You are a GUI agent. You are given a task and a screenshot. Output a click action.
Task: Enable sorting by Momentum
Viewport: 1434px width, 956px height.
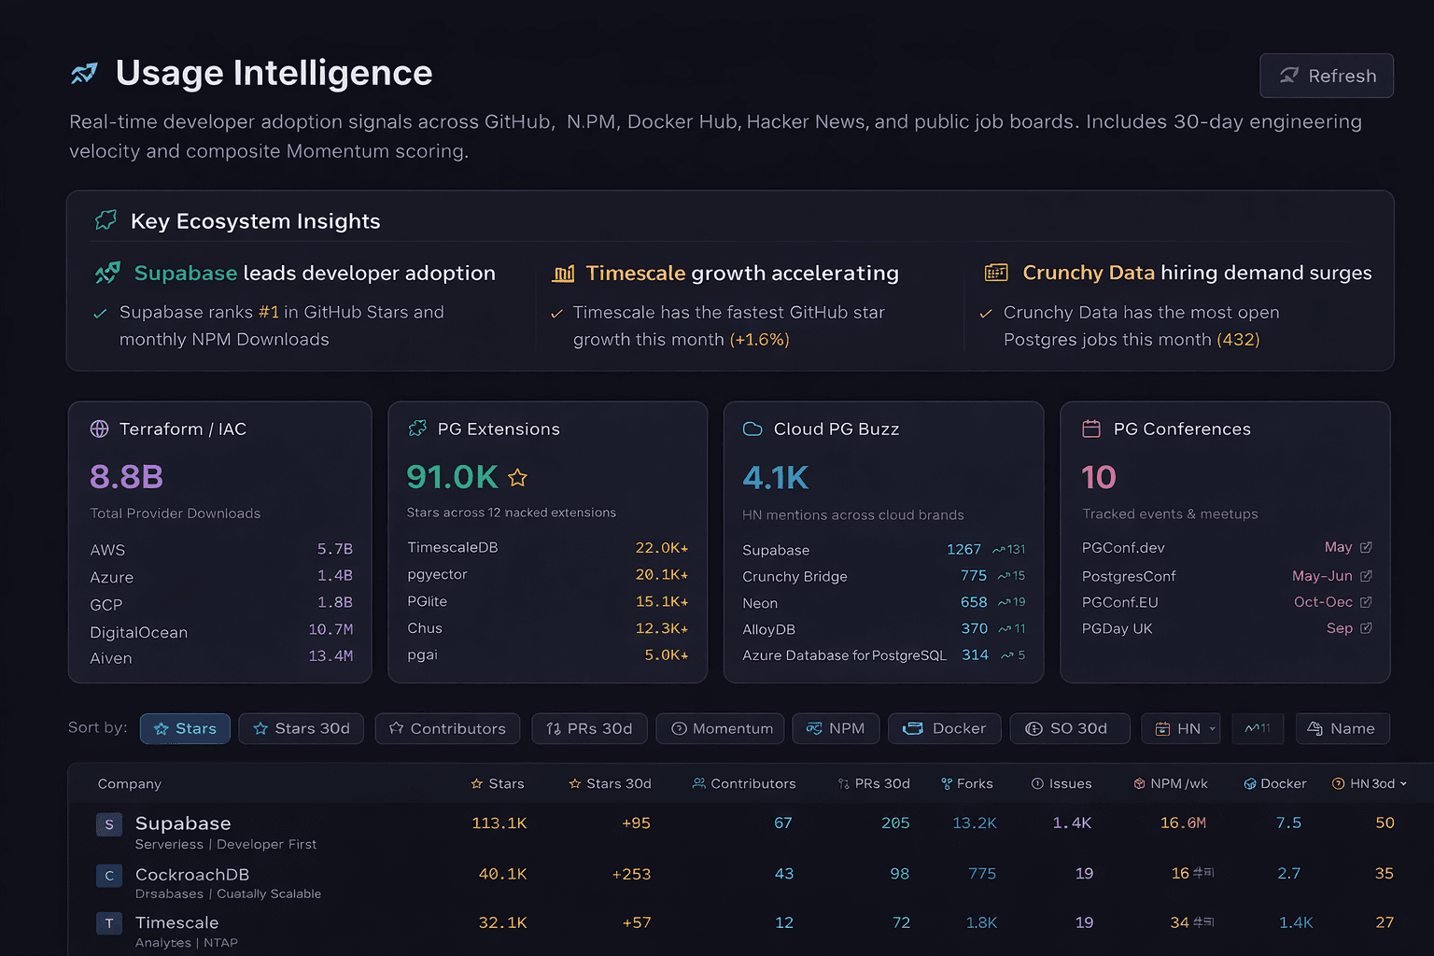click(720, 728)
